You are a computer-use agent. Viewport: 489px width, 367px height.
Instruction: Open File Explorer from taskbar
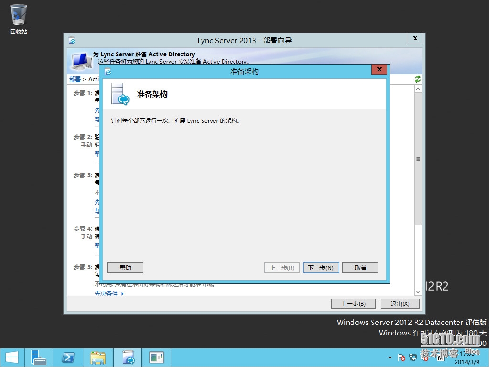pos(98,357)
